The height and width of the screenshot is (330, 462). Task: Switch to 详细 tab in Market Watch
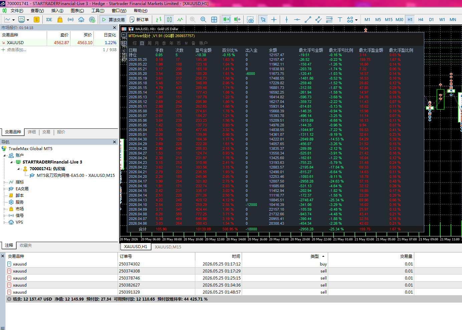pos(32,132)
